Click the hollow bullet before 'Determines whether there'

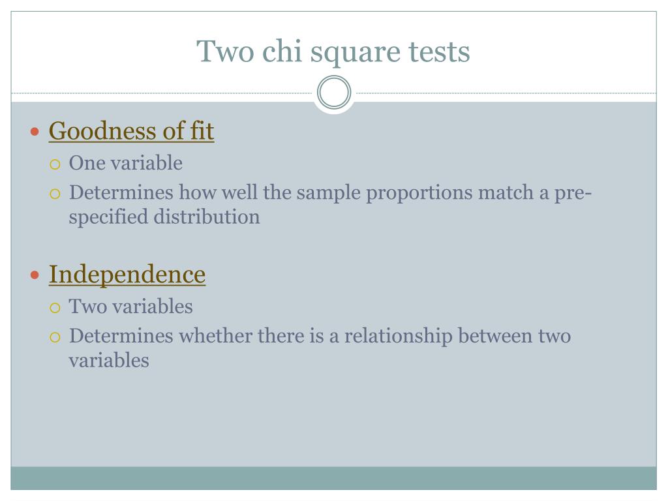[x=55, y=337]
